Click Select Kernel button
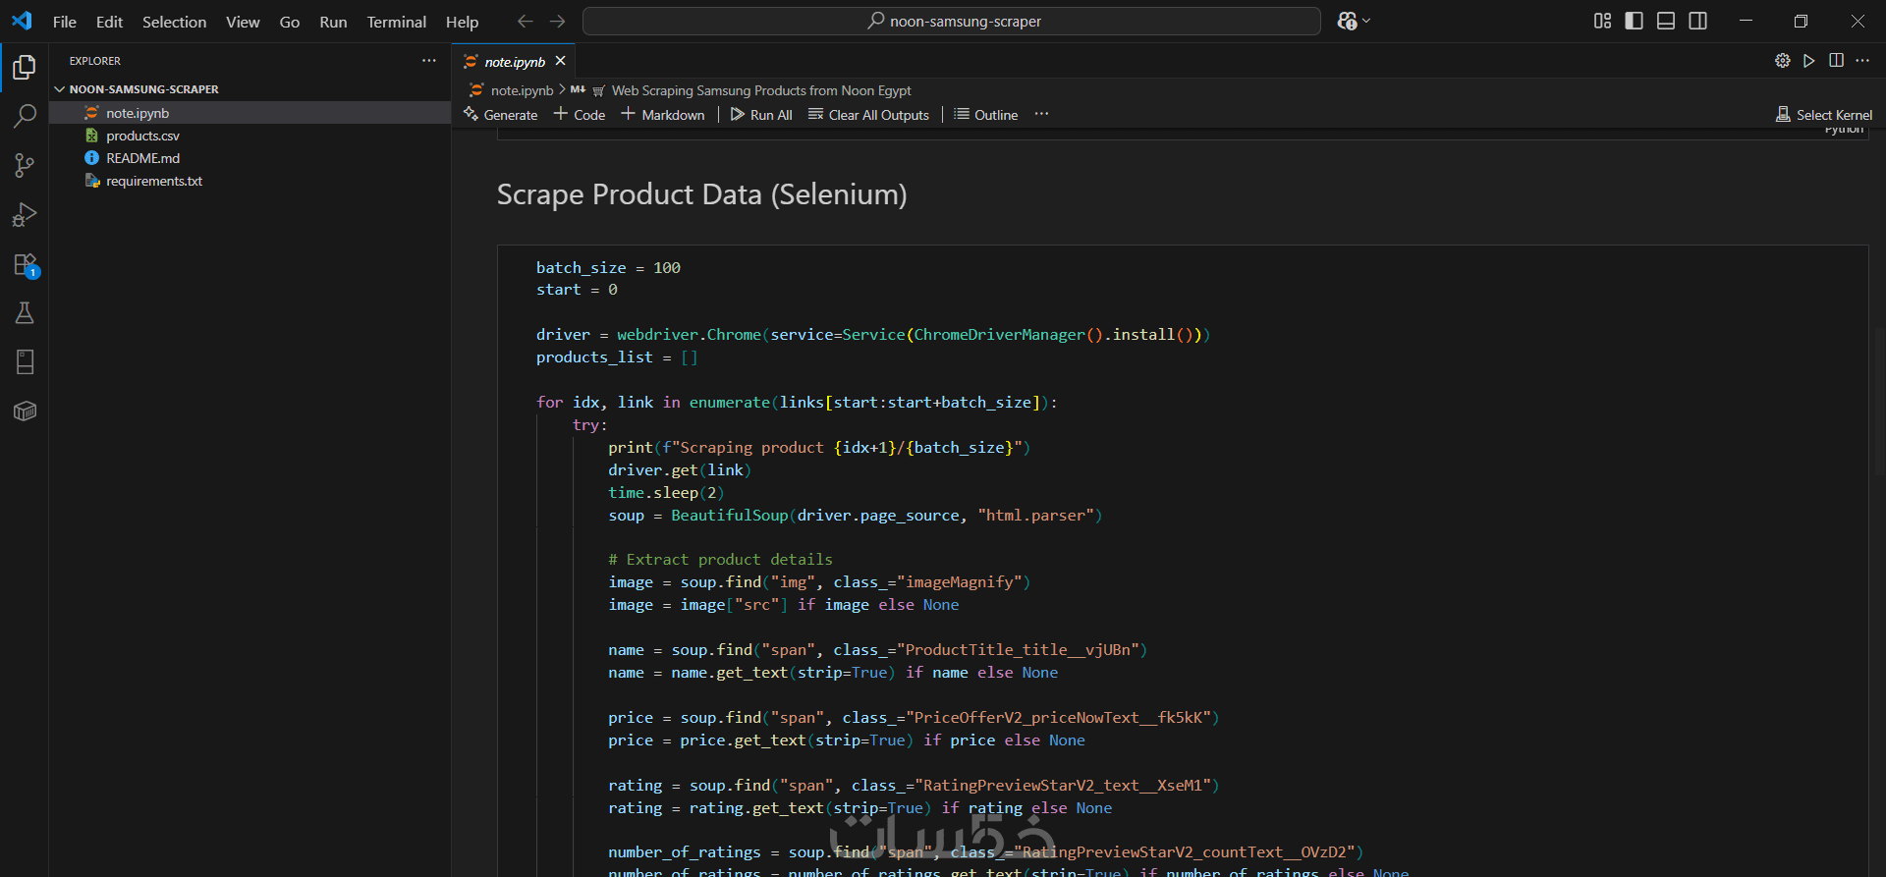The height and width of the screenshot is (877, 1886). (1824, 115)
